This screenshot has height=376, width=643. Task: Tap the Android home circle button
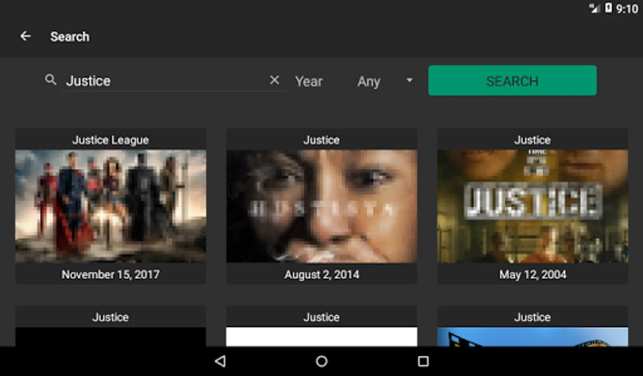[321, 361]
